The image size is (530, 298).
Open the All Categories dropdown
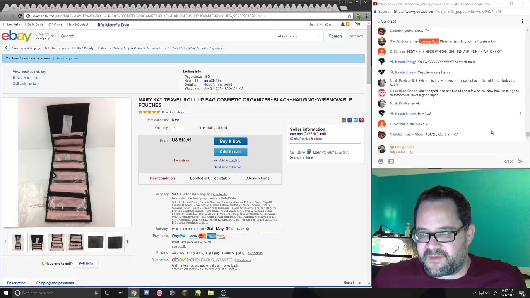tap(299, 36)
